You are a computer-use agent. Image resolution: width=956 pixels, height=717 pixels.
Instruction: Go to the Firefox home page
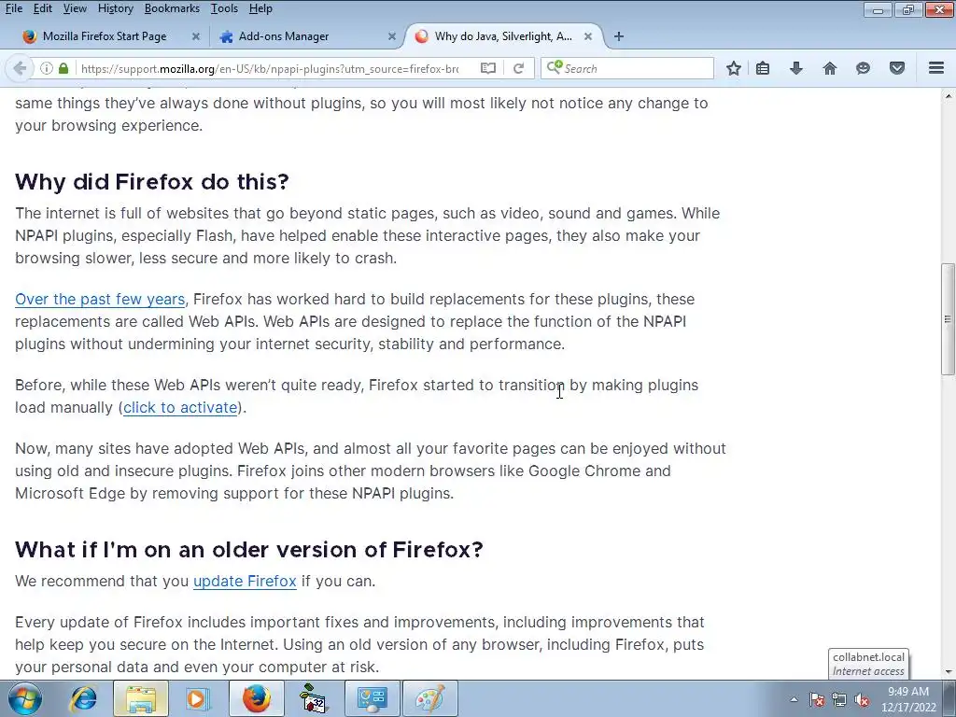coord(829,68)
